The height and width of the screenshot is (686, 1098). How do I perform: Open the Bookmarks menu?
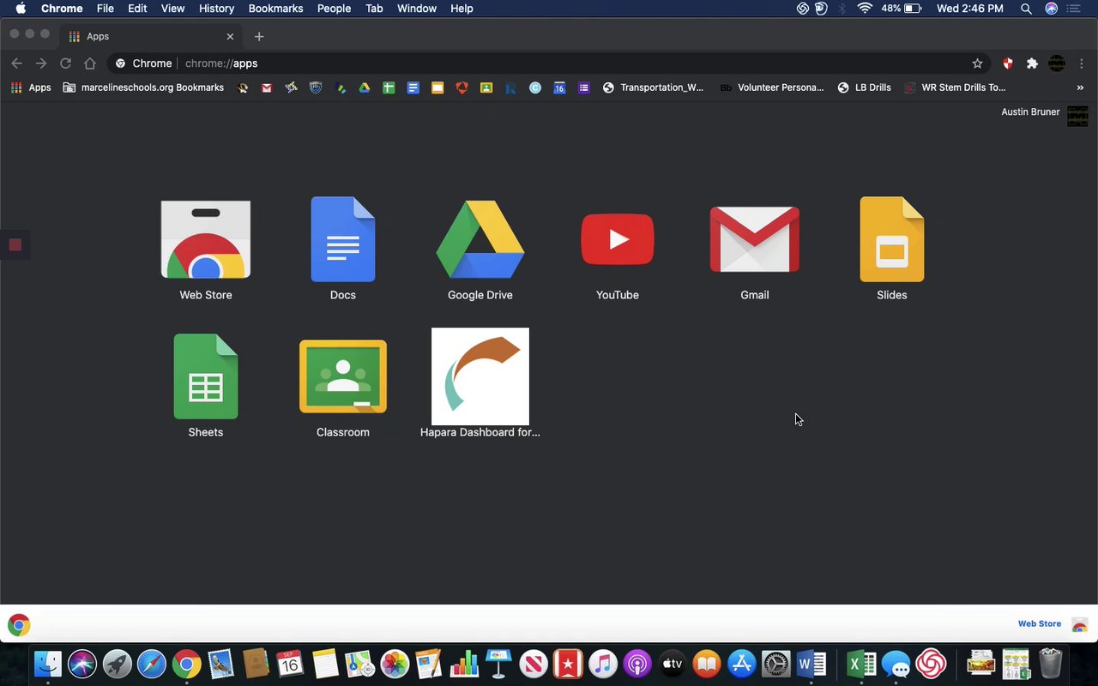[275, 9]
